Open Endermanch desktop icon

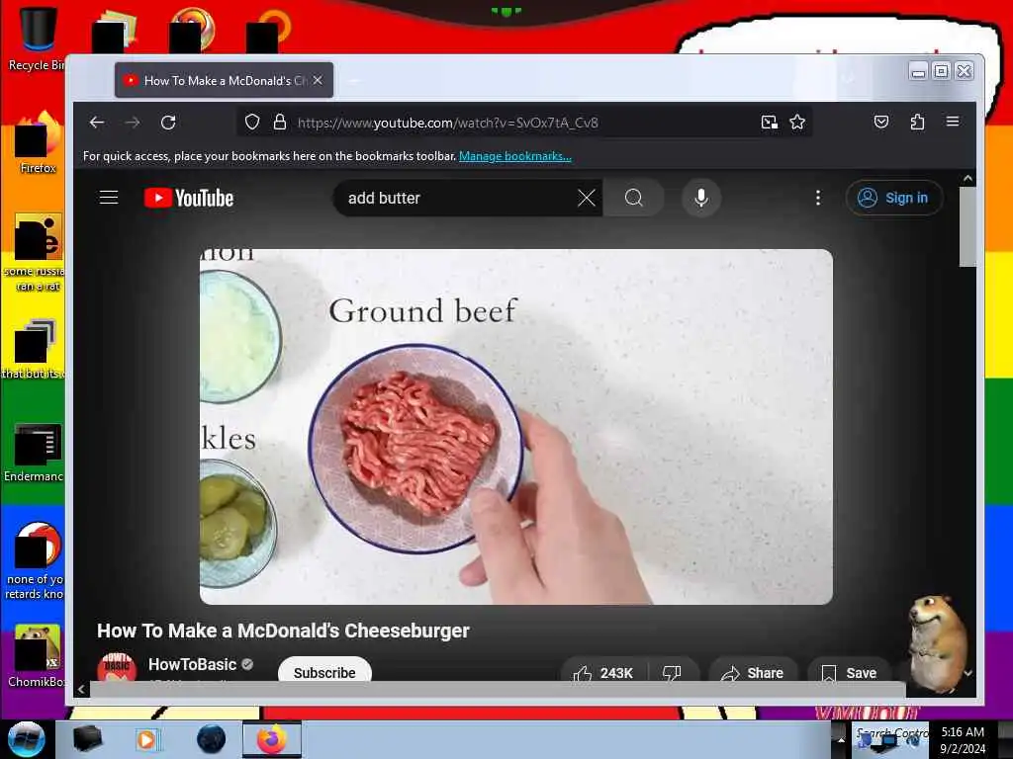click(37, 452)
